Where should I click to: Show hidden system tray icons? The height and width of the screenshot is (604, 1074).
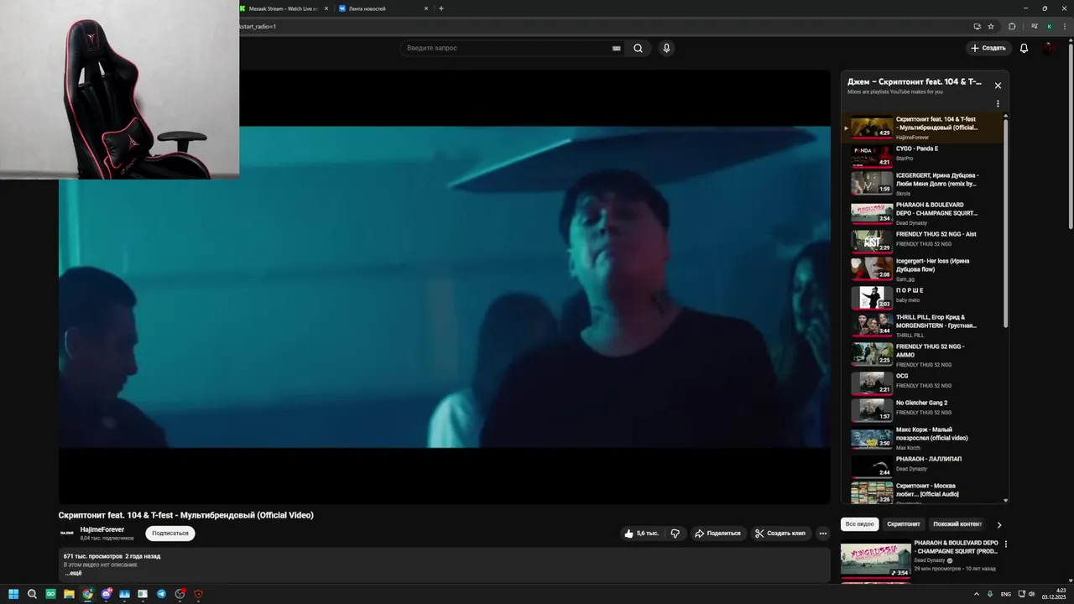(x=977, y=594)
